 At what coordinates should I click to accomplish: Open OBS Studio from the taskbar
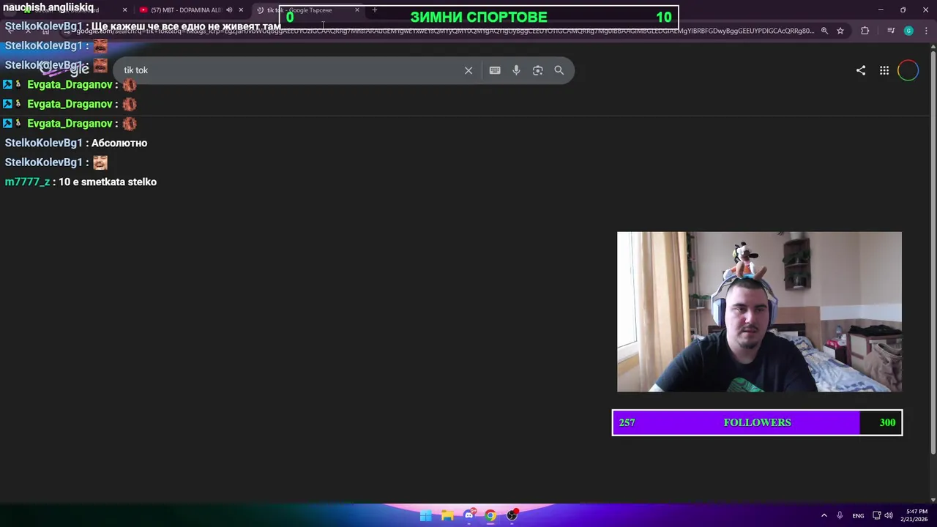[512, 515]
